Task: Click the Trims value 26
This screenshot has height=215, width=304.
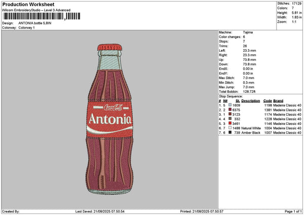Action: coord(245,46)
